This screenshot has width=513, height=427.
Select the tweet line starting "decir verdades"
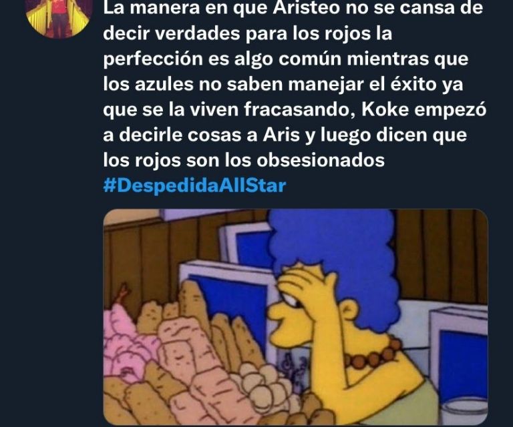coord(248,33)
